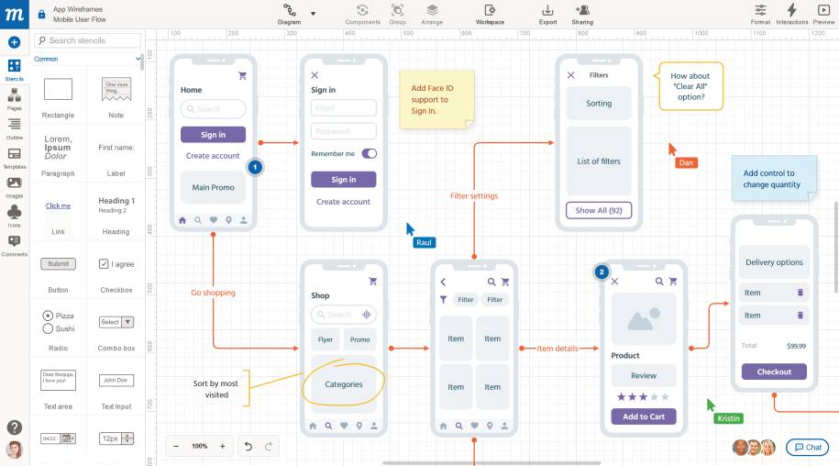Switch to the Templates sidebar tab

(x=15, y=159)
